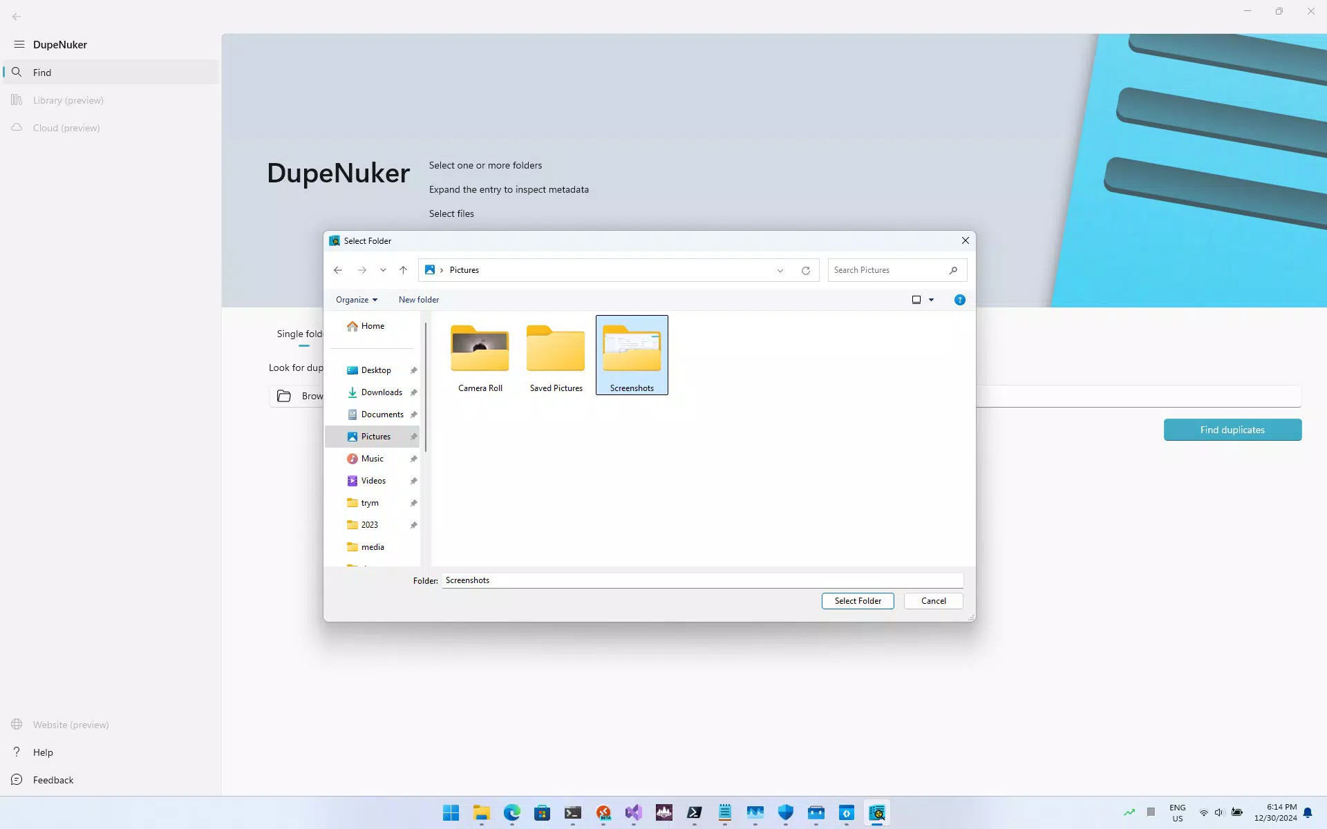Click Find duplicates button in DupeNuker
This screenshot has height=829, width=1327.
[1232, 430]
